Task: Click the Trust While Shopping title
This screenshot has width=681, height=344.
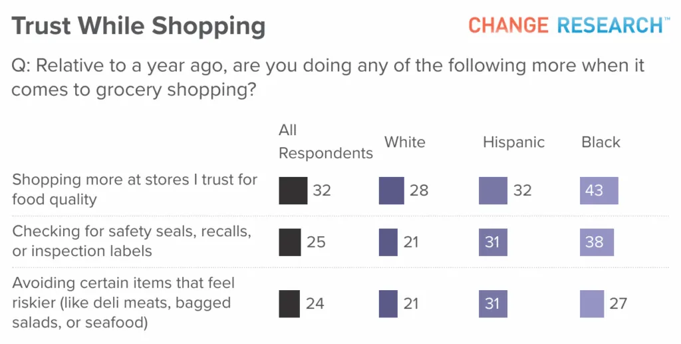Action: click(x=138, y=26)
